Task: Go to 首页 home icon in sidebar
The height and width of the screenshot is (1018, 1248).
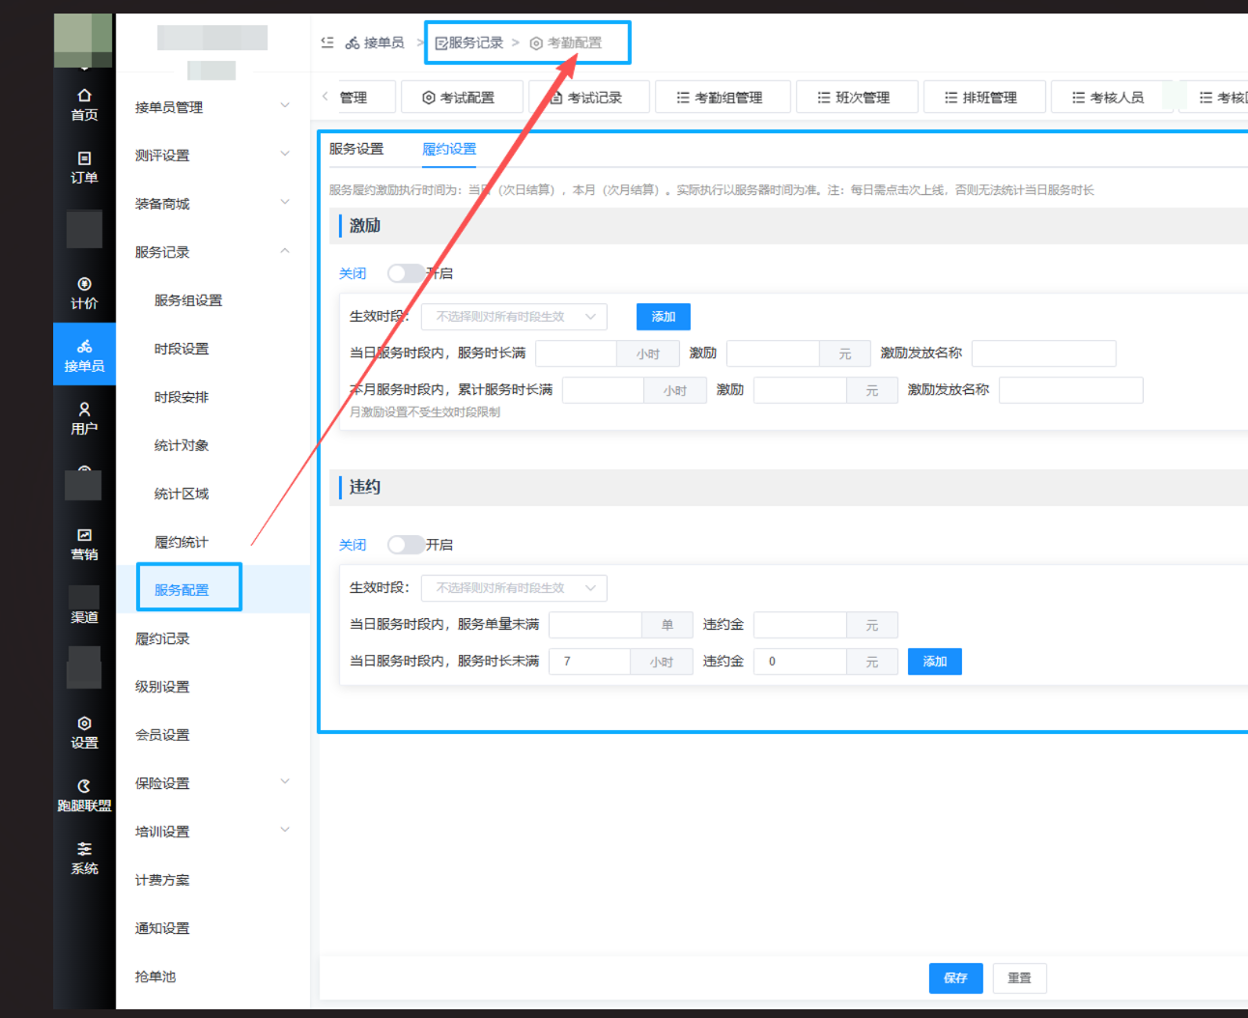Action: [84, 104]
